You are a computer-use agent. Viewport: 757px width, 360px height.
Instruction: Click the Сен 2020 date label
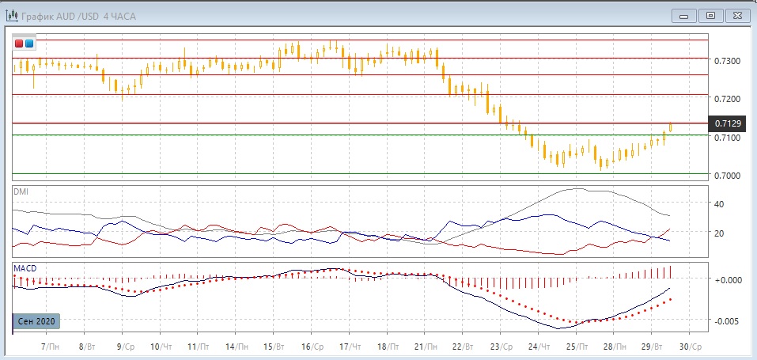coord(36,321)
